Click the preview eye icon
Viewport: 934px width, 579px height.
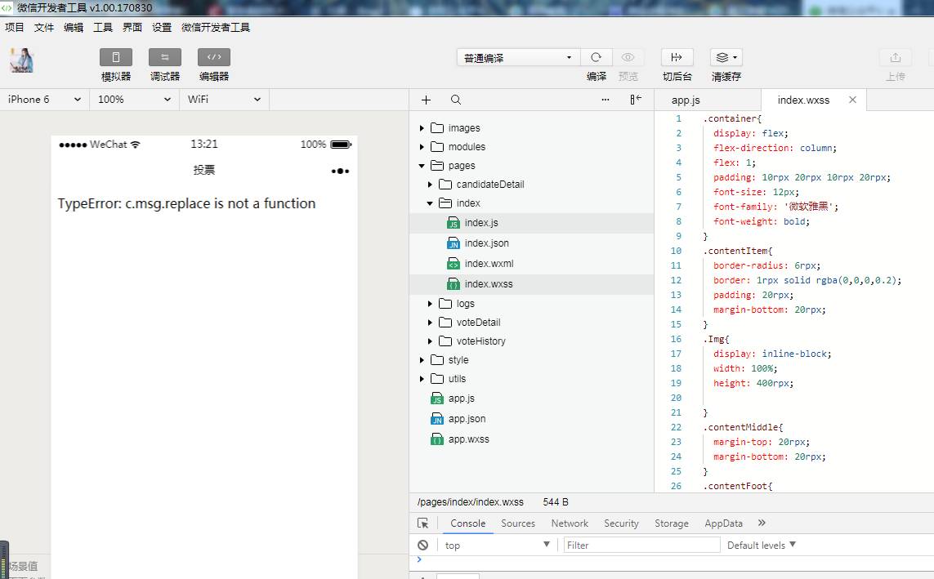(628, 57)
